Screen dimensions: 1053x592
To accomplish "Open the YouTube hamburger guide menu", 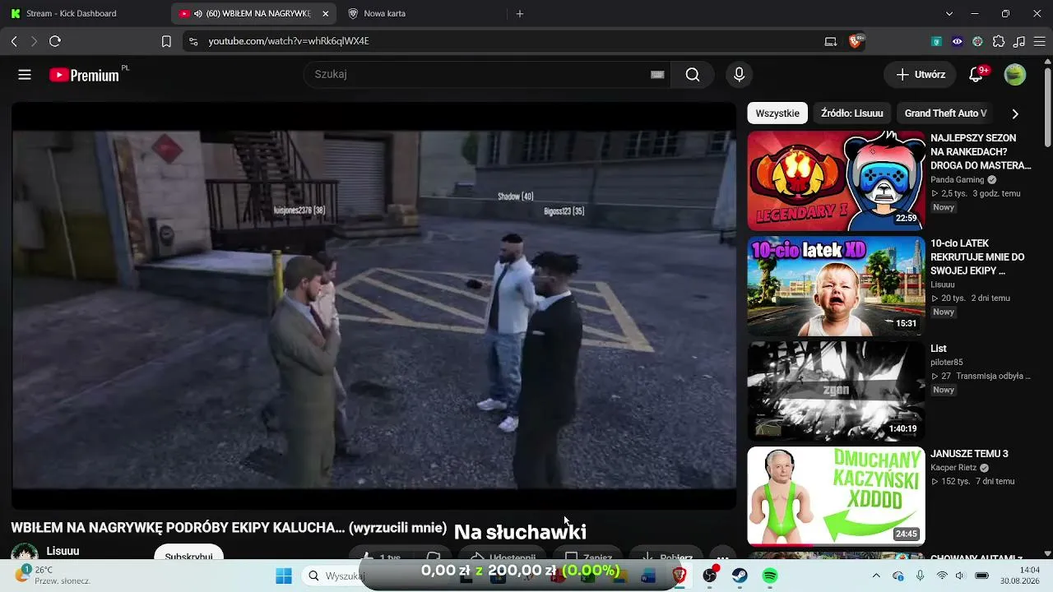I will tap(25, 75).
